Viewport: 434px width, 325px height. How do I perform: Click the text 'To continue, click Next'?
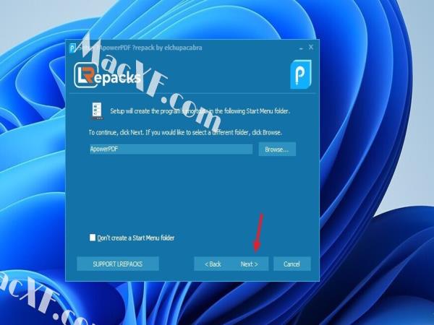[116, 132]
